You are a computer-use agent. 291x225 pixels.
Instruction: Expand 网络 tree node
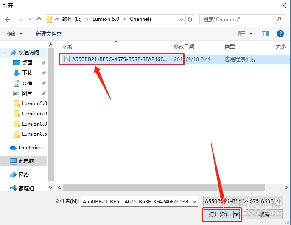4,175
